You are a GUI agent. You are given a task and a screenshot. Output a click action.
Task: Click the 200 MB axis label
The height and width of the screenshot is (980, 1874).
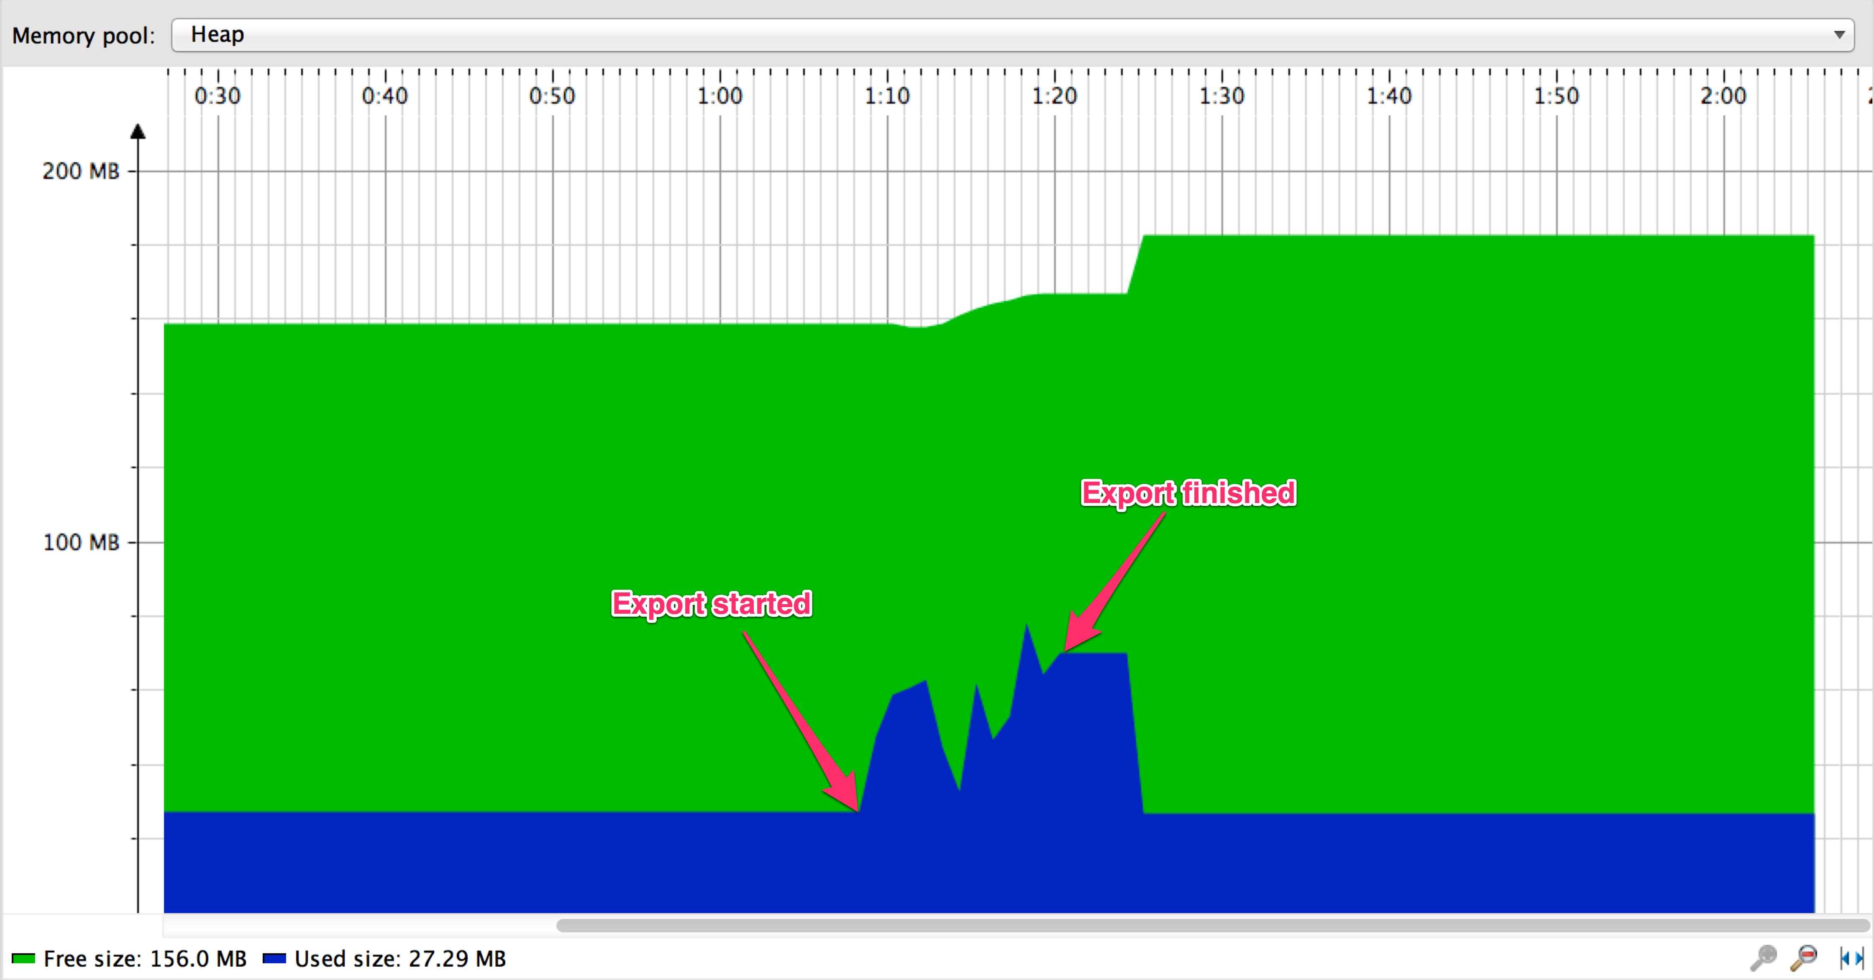coord(81,171)
